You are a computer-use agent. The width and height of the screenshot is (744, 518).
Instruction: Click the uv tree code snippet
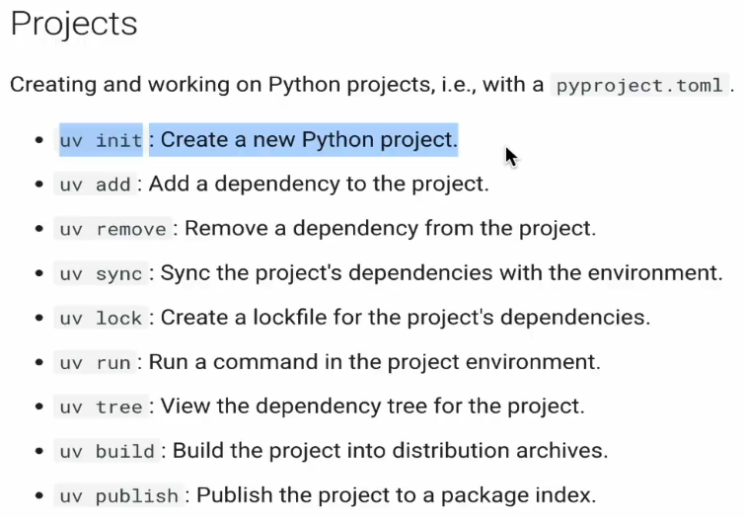tap(101, 407)
